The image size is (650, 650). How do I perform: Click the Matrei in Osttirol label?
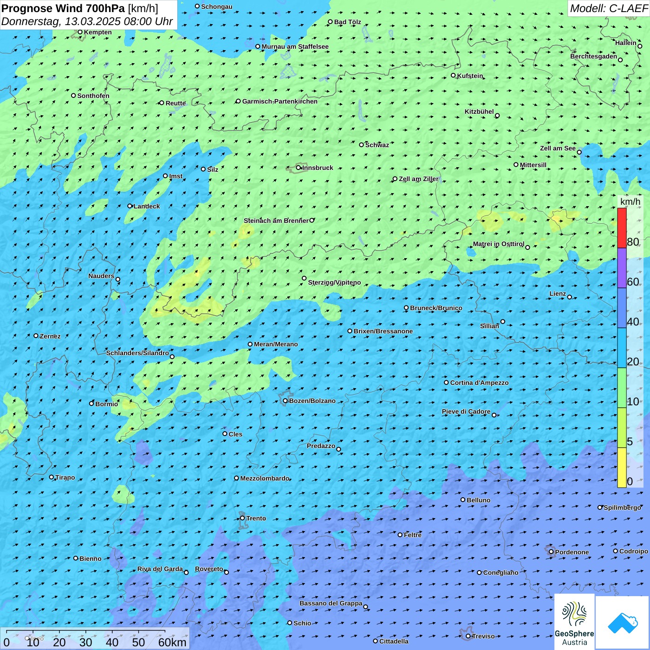[498, 244]
